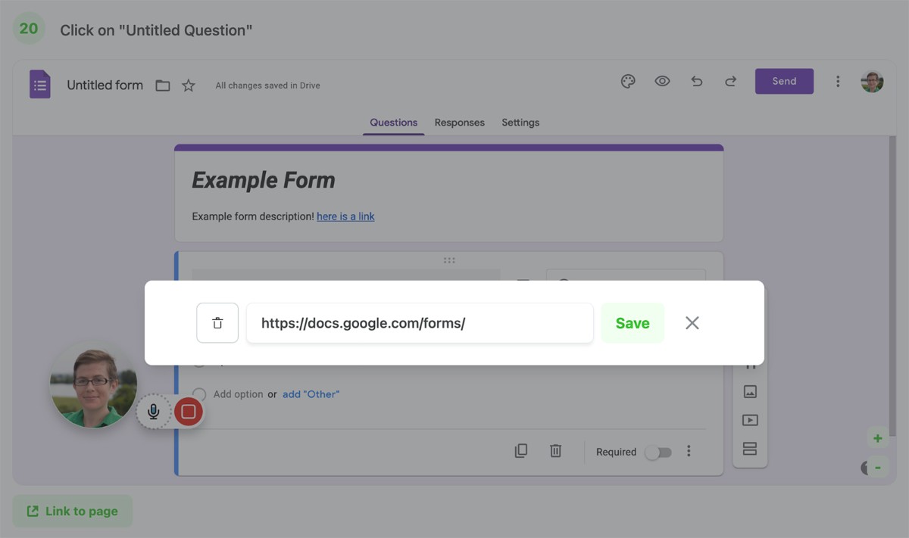909x538 pixels.
Task: Click the URL field containing docs.google.com/forms/
Action: [x=420, y=323]
